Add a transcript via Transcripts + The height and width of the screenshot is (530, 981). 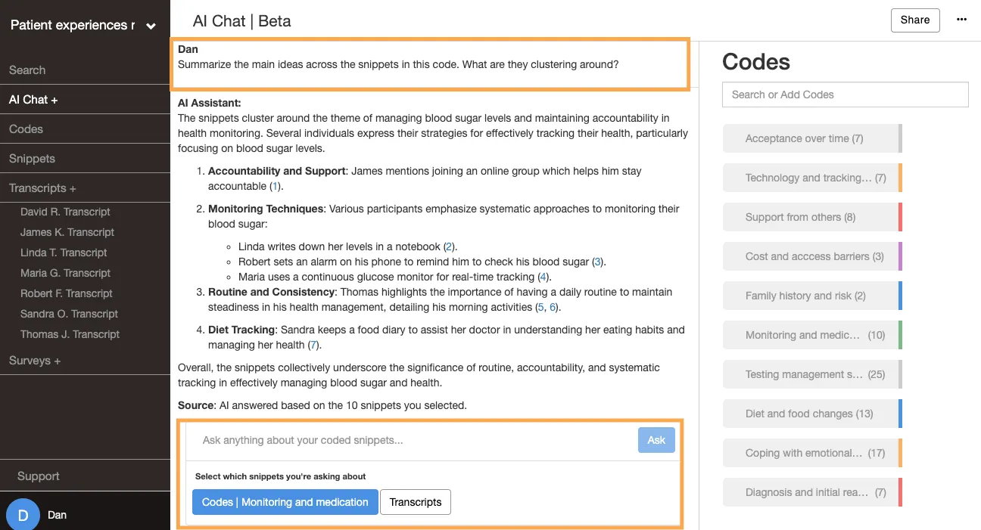tap(42, 188)
